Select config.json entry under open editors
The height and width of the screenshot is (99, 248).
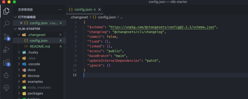[39, 23]
